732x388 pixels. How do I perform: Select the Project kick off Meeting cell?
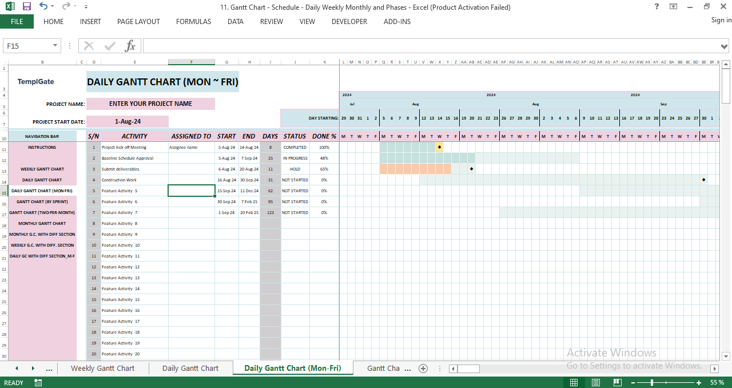click(134, 147)
